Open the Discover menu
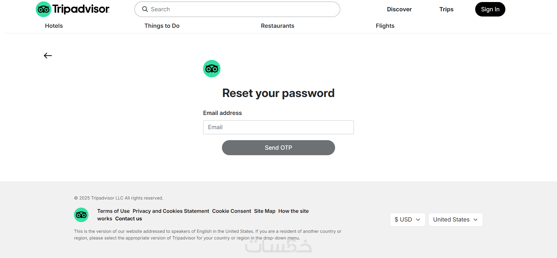This screenshot has width=557, height=258. 399,9
